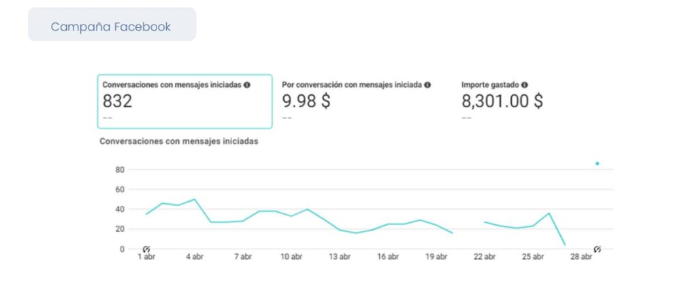Click striped marker icon above 28 abr
This screenshot has width=697, height=299.
coord(597,249)
